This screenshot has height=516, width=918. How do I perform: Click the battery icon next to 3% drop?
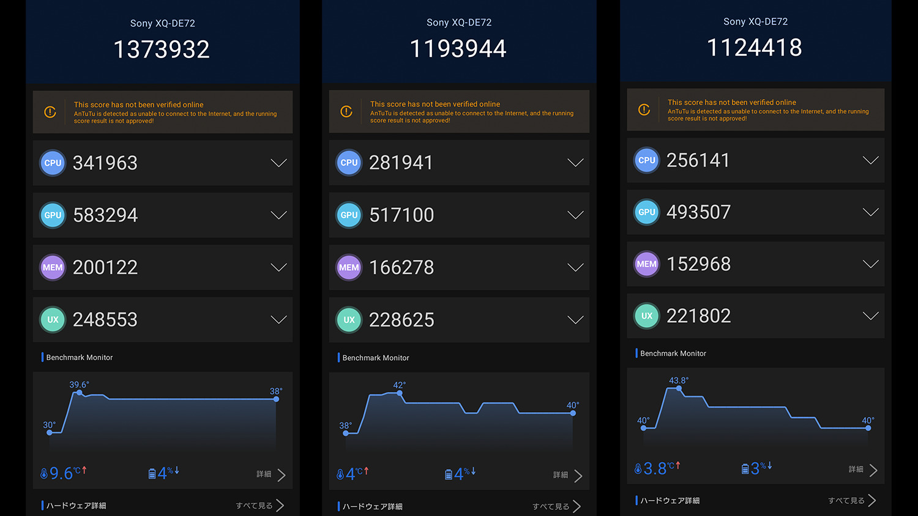click(x=745, y=469)
